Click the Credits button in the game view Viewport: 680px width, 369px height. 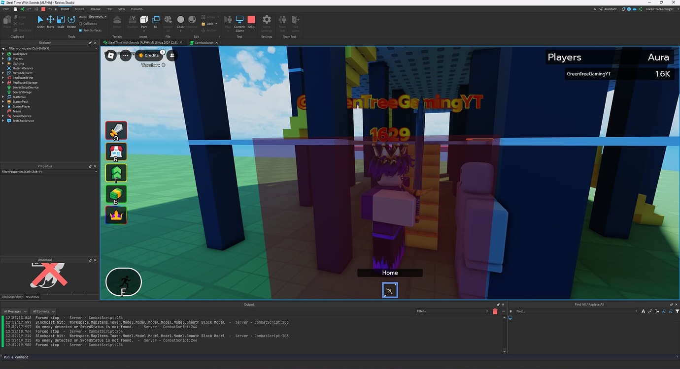click(x=149, y=55)
